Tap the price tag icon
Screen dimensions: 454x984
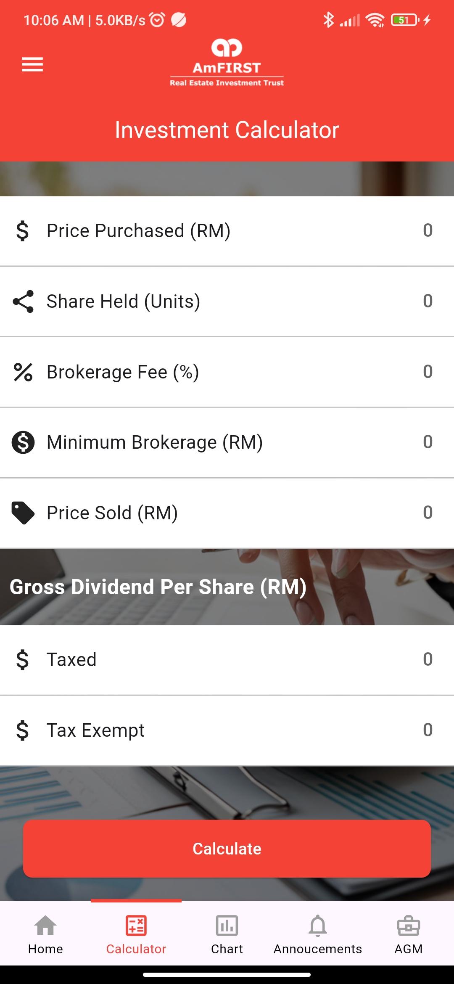point(23,513)
